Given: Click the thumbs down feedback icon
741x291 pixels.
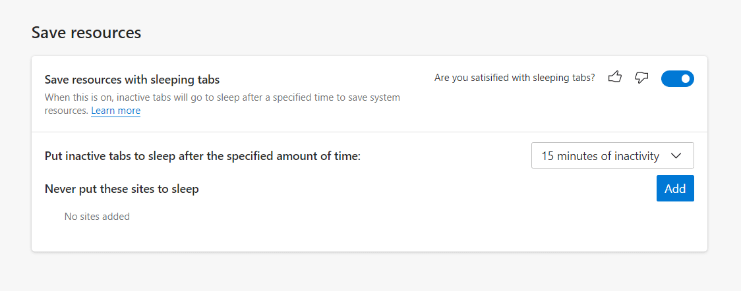Looking at the screenshot, I should [x=641, y=78].
